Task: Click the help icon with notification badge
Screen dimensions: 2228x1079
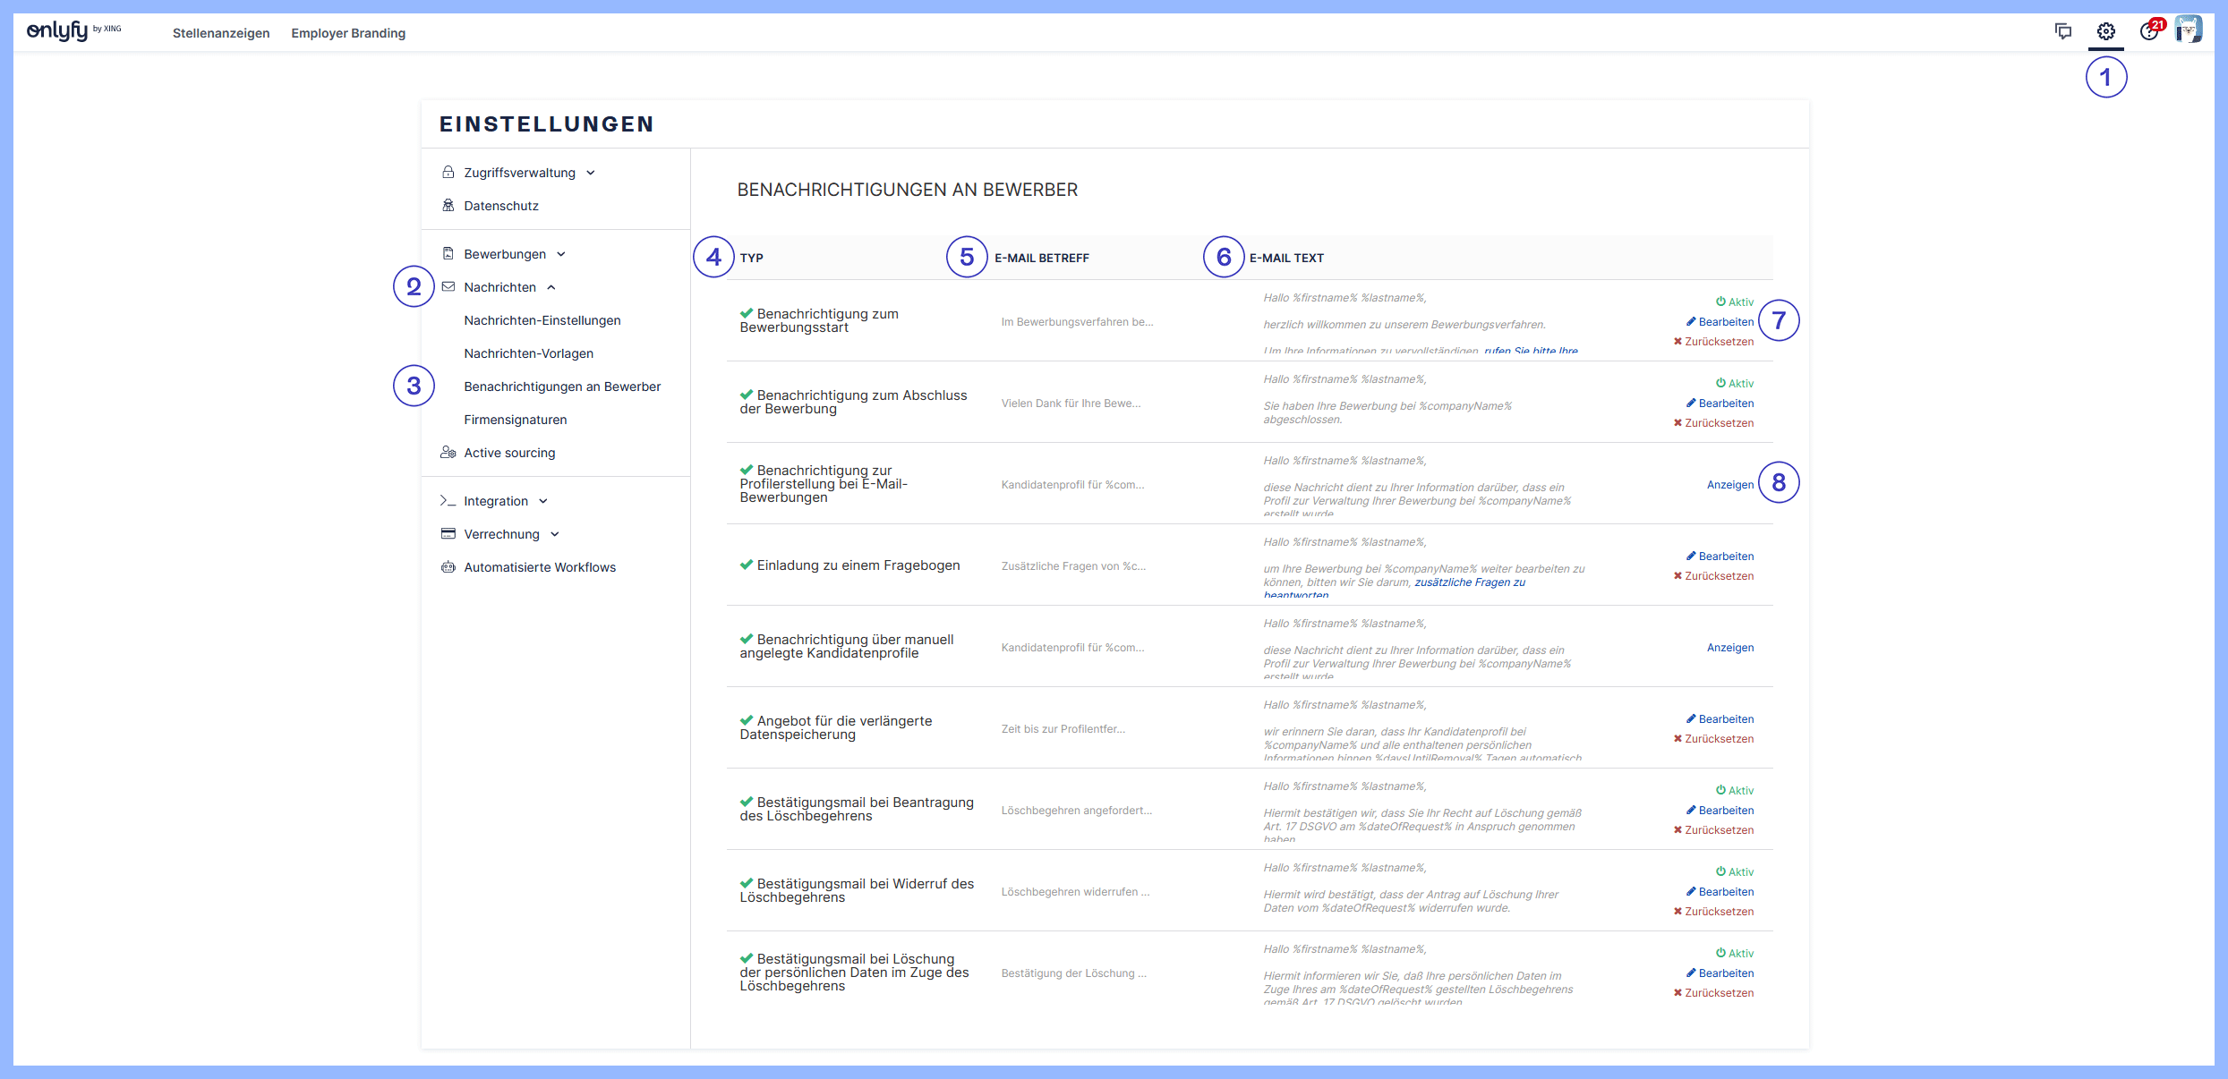Action: point(2149,32)
